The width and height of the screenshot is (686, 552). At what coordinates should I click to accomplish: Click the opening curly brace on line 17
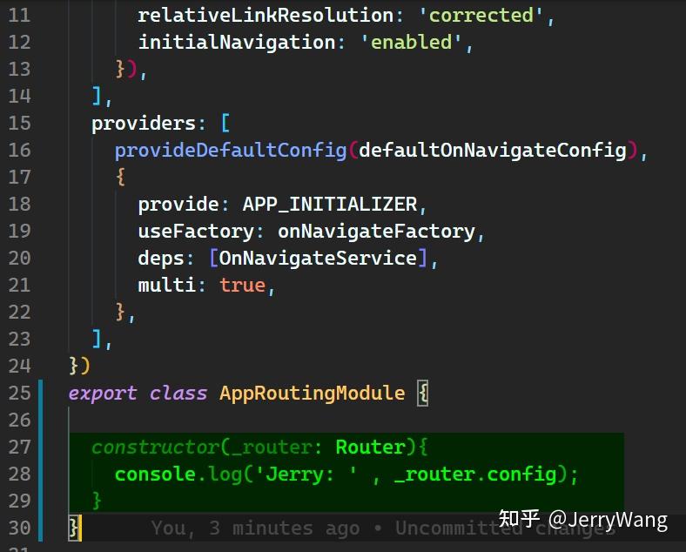[x=120, y=178]
